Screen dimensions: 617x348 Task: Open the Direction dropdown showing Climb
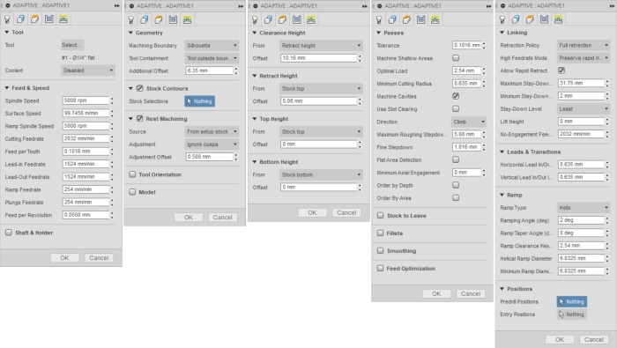(469, 122)
